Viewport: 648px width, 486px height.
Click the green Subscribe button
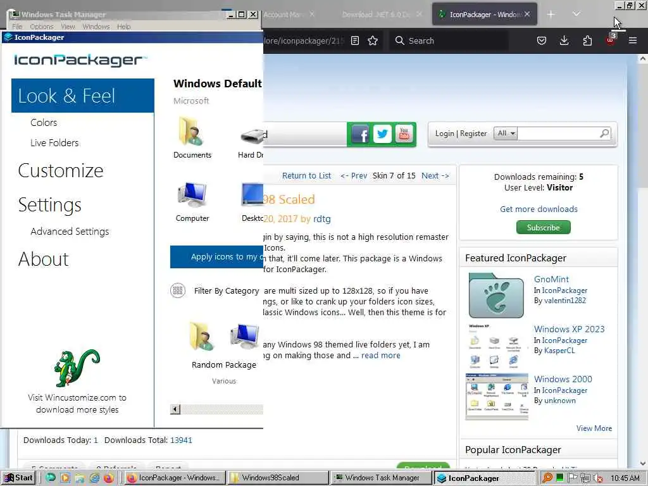point(543,227)
